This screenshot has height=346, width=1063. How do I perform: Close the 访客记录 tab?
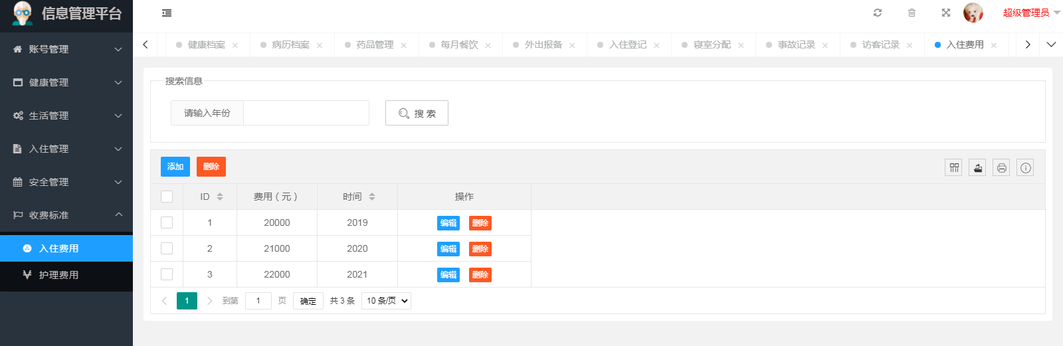click(910, 45)
